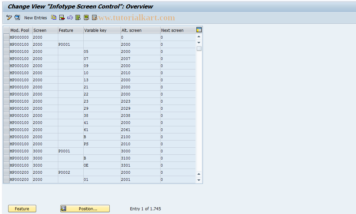The image size is (356, 214).
Task: Select the MP000000 row selector
Action: (x=6, y=37)
